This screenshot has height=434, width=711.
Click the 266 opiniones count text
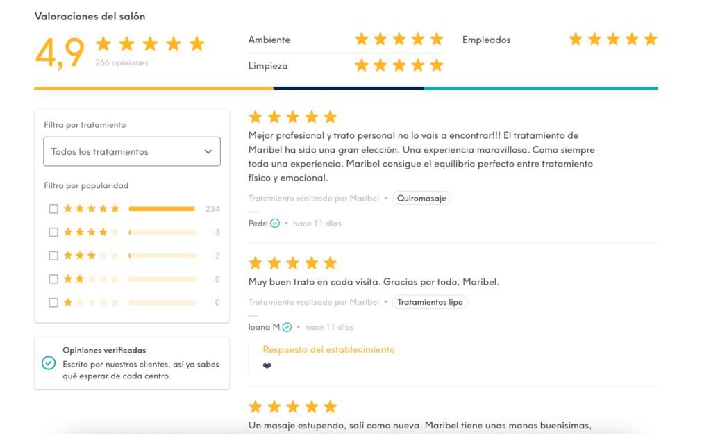[x=122, y=63]
